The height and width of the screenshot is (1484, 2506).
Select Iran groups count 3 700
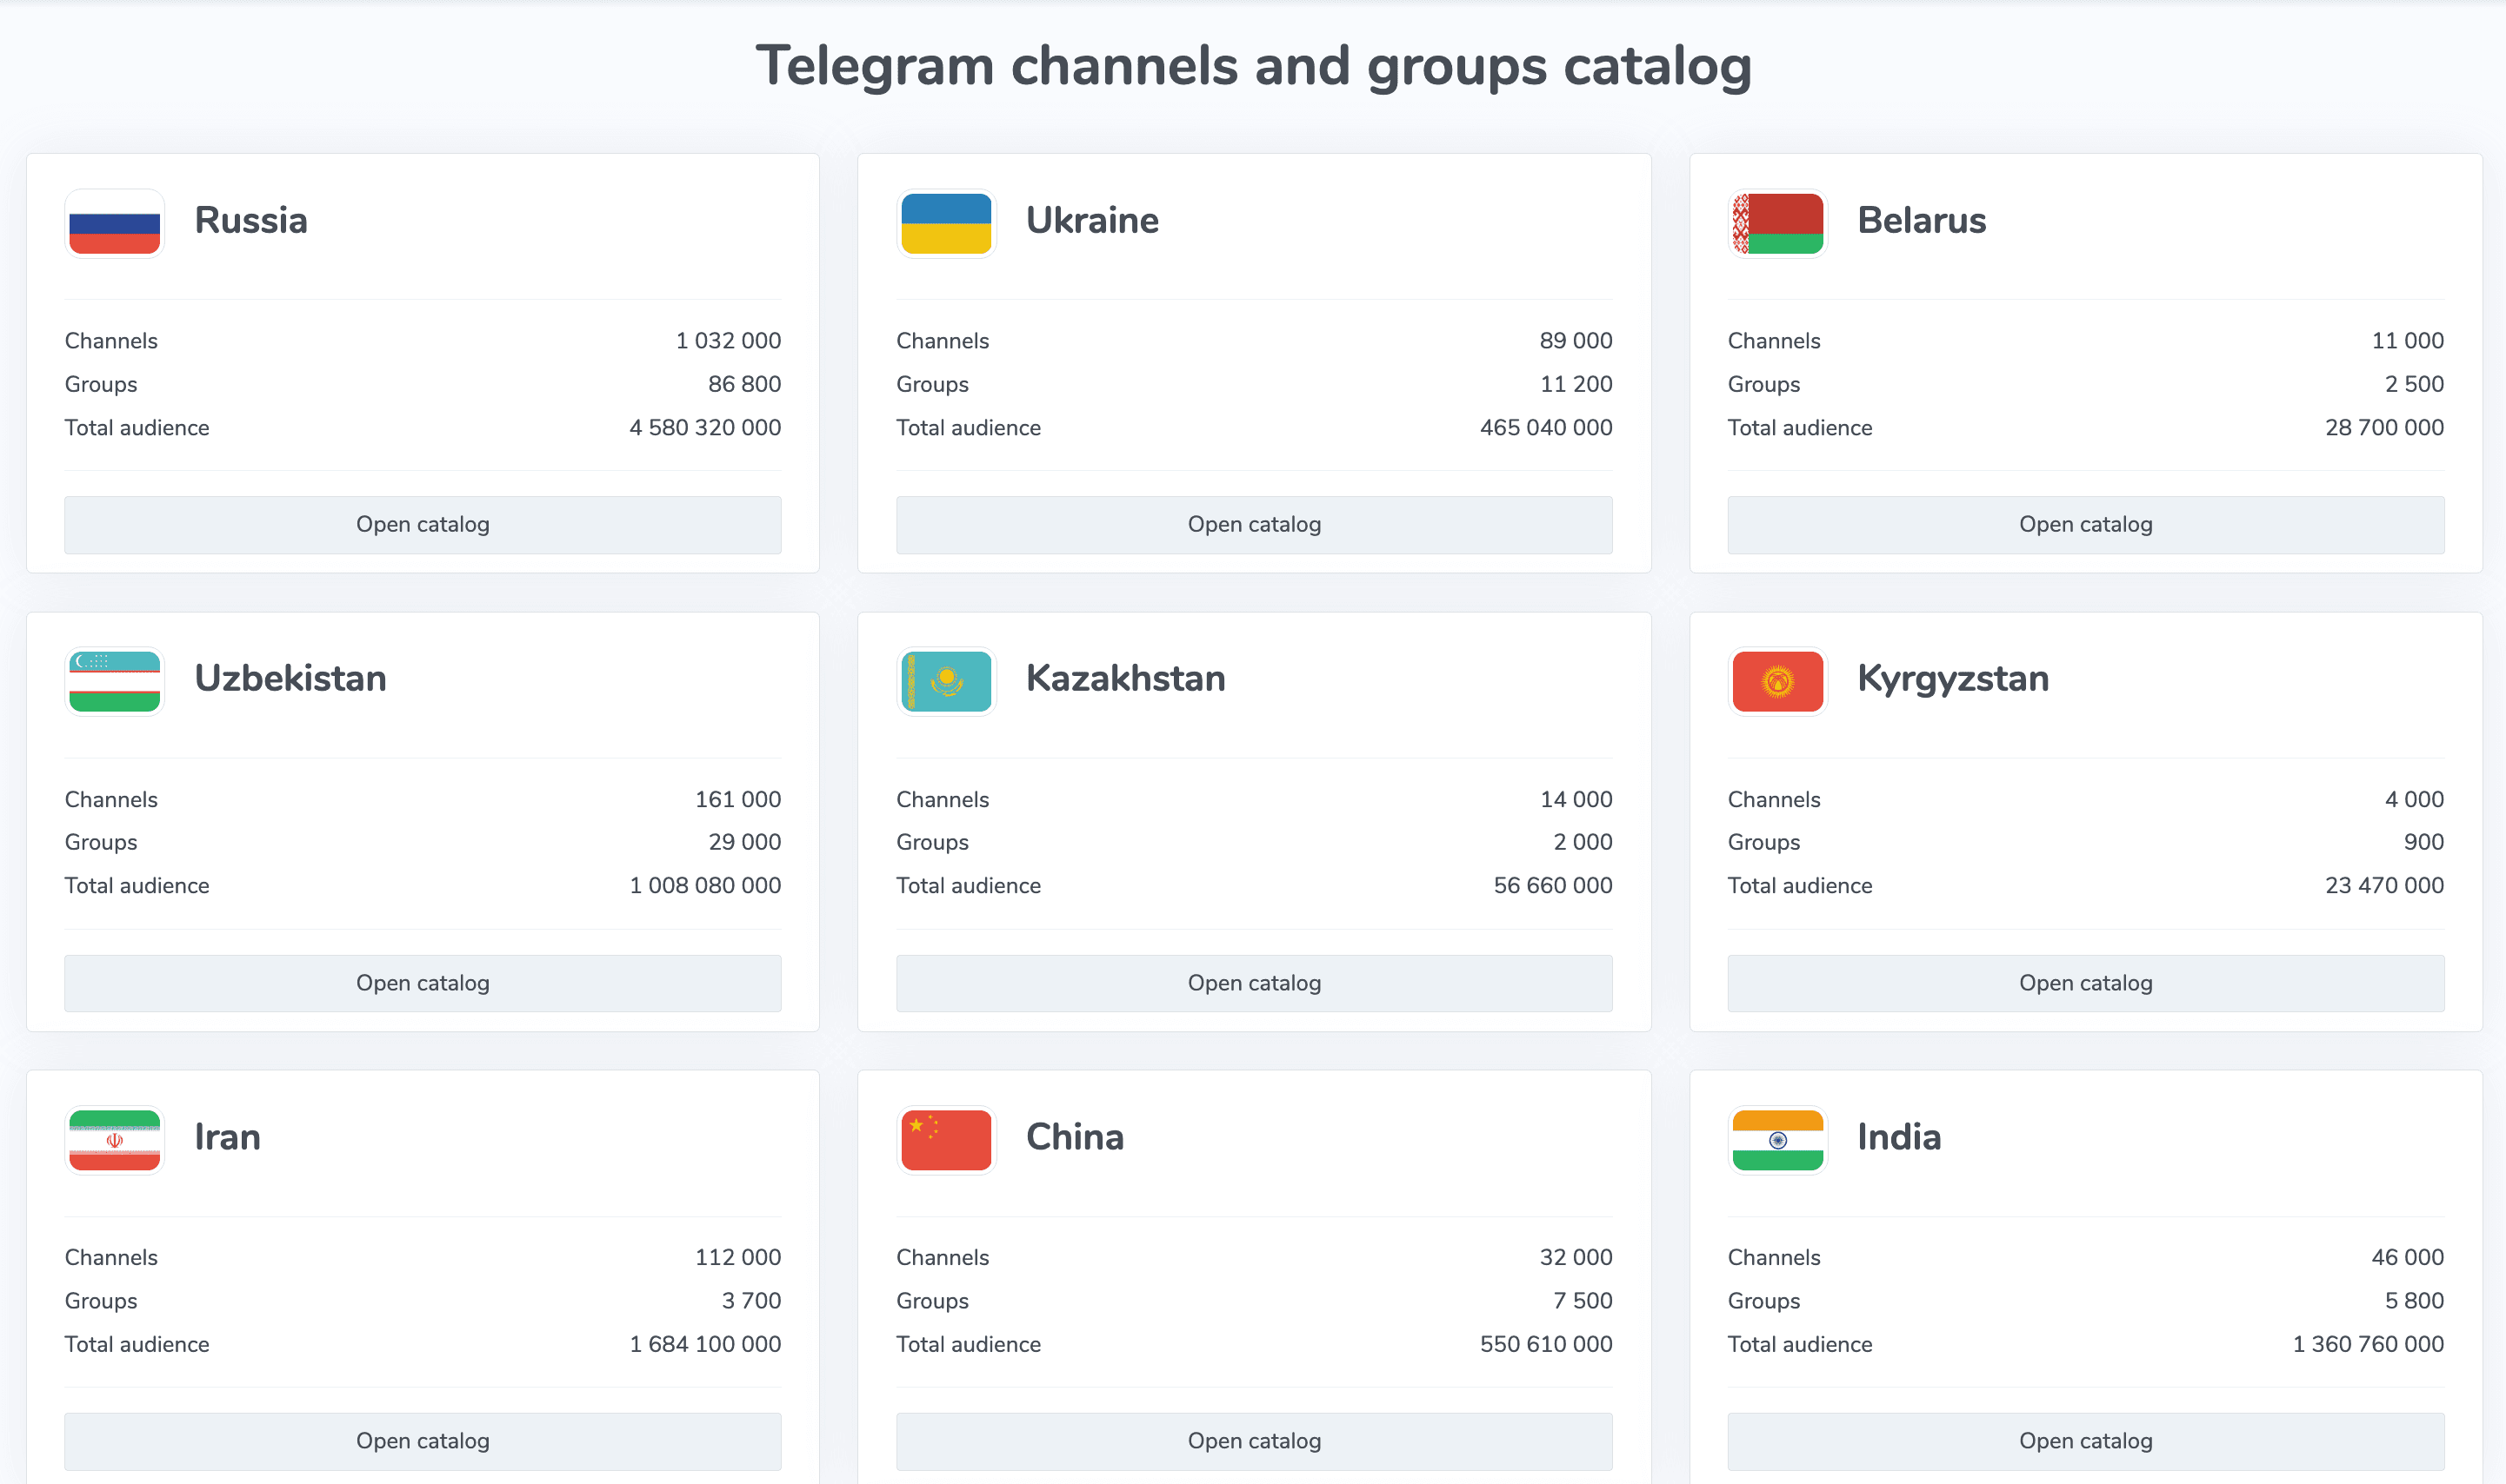[x=750, y=1301]
